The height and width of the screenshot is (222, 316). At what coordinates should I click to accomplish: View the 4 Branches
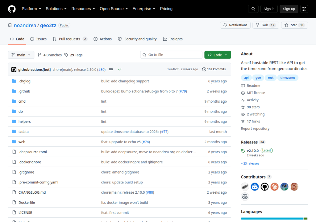tap(50, 55)
